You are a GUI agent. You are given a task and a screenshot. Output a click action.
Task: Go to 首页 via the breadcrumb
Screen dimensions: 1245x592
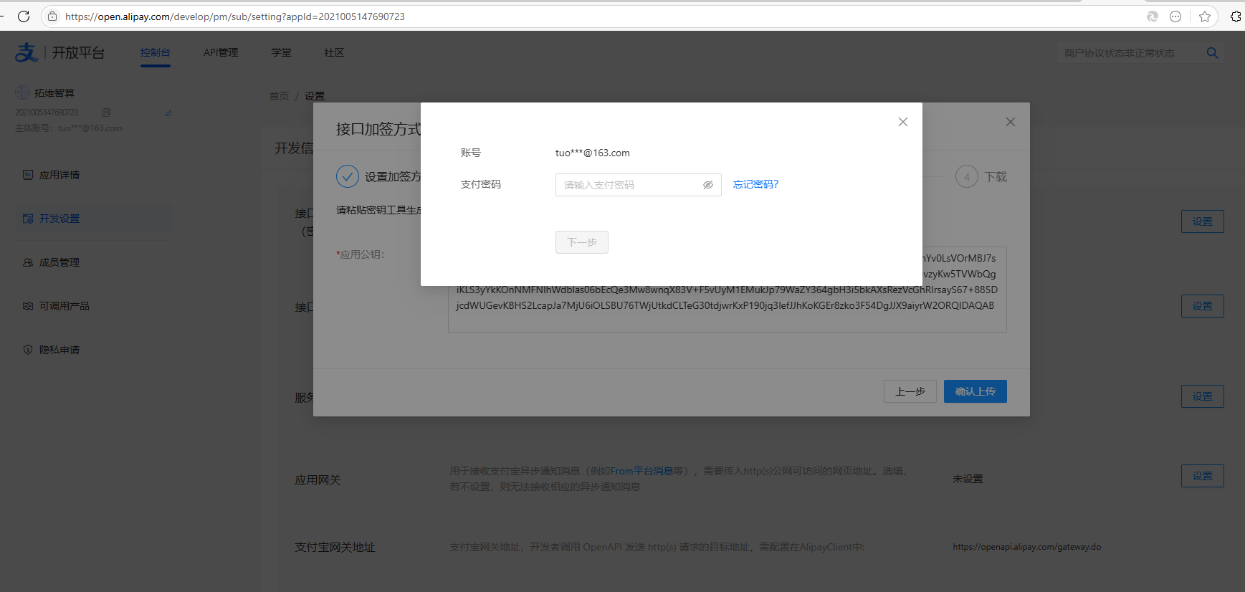[280, 96]
